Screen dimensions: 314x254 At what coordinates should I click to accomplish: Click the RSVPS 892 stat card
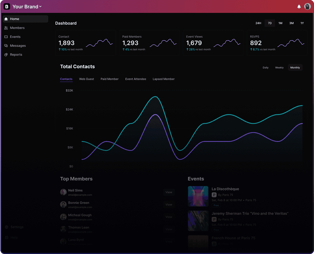pyautogui.click(x=277, y=43)
